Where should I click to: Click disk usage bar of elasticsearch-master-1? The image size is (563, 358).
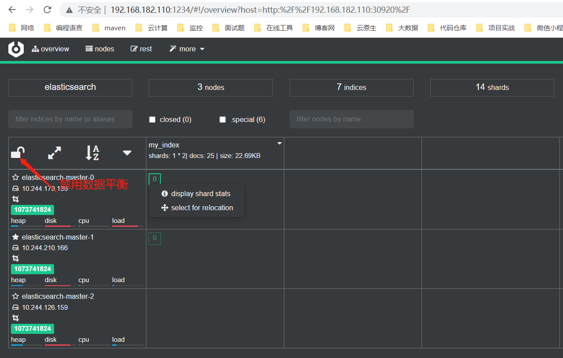point(61,285)
